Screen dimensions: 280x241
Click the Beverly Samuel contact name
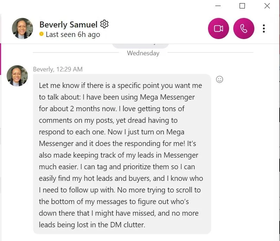(x=69, y=25)
